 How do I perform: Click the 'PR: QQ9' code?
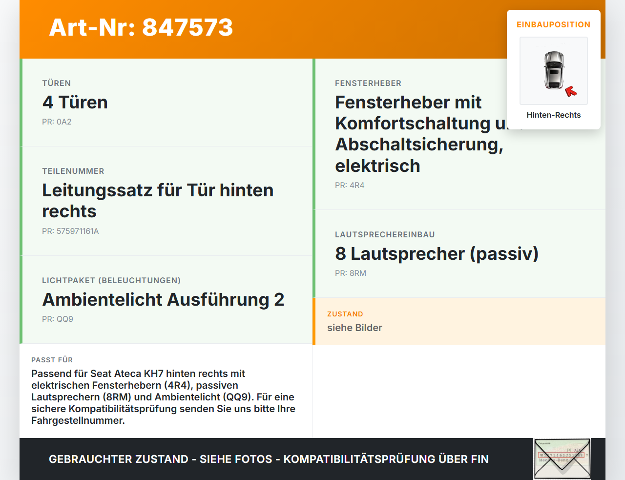tap(58, 319)
